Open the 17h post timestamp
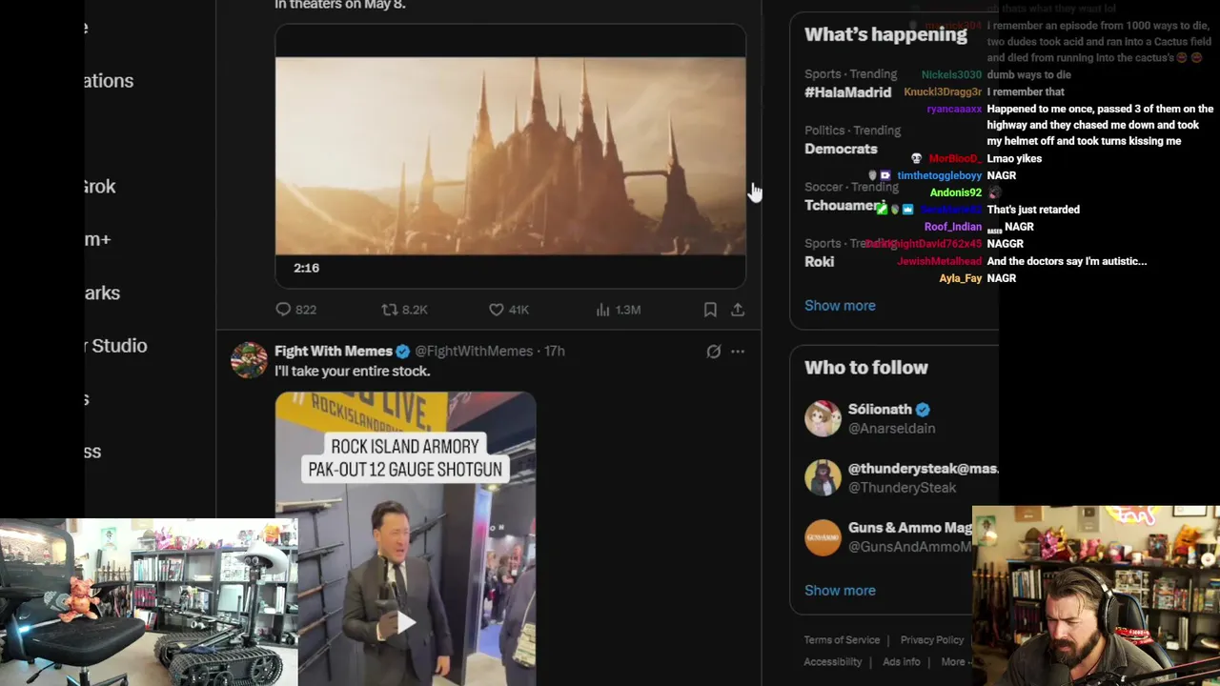The height and width of the screenshot is (686, 1220). (555, 351)
